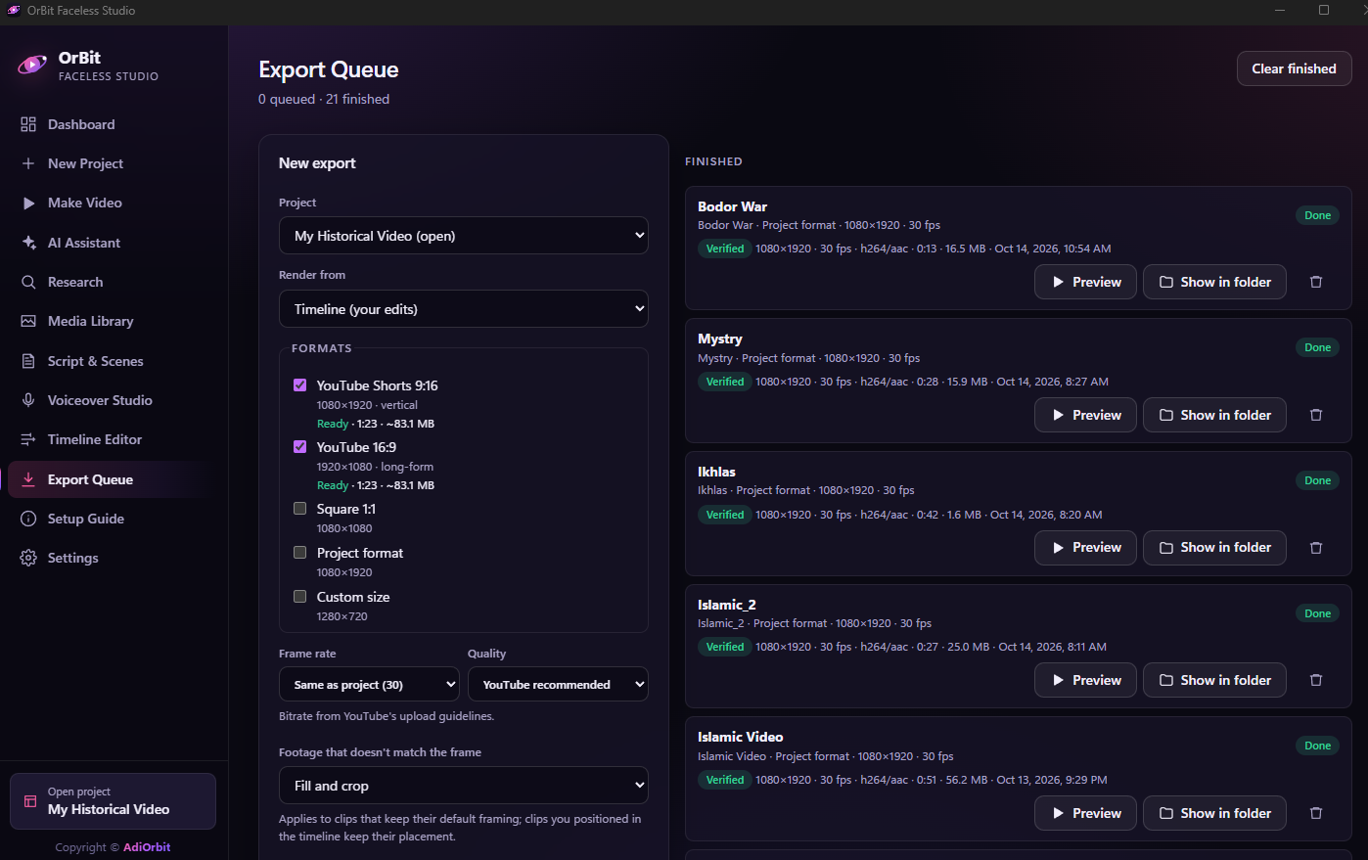Click the microphone icon for Voiceover Studio
1368x860 pixels.
[x=28, y=400]
